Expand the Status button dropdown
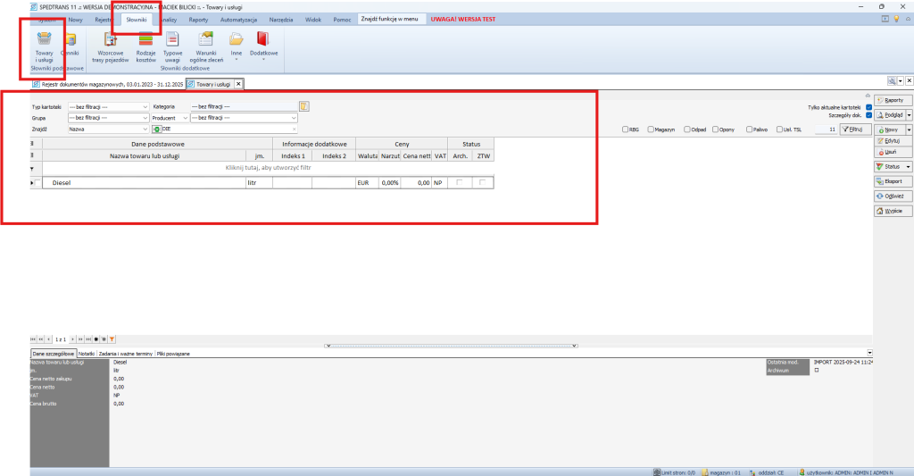 click(908, 167)
